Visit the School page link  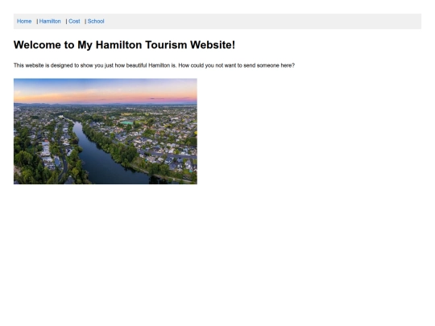96,22
